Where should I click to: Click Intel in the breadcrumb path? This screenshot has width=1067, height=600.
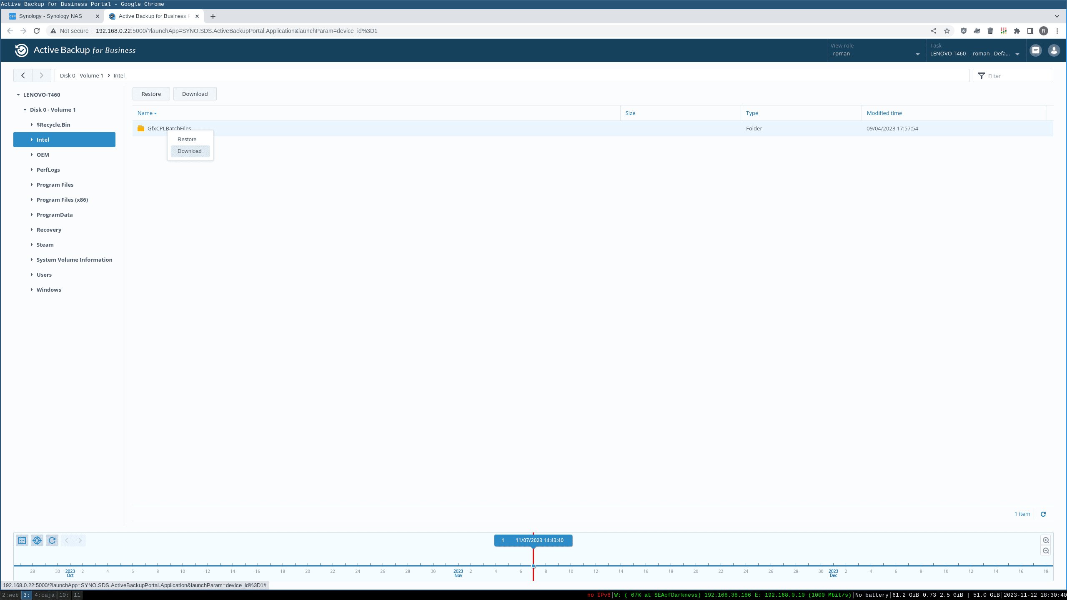119,75
